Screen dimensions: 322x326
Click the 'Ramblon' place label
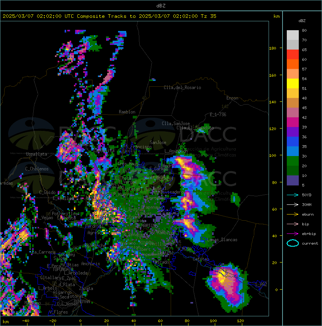127,112
